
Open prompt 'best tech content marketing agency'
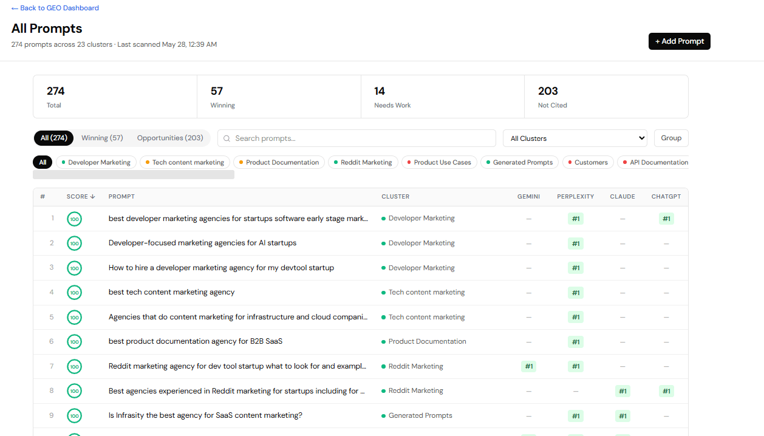pyautogui.click(x=171, y=292)
